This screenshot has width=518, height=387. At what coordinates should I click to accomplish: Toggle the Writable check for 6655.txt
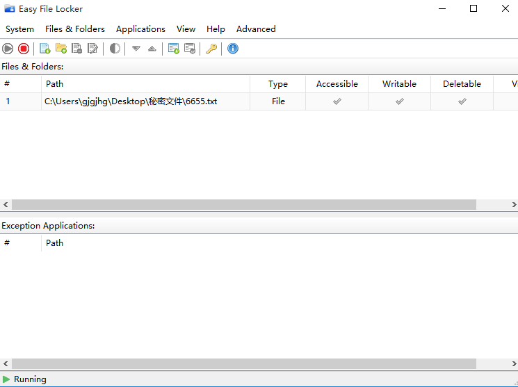[400, 101]
